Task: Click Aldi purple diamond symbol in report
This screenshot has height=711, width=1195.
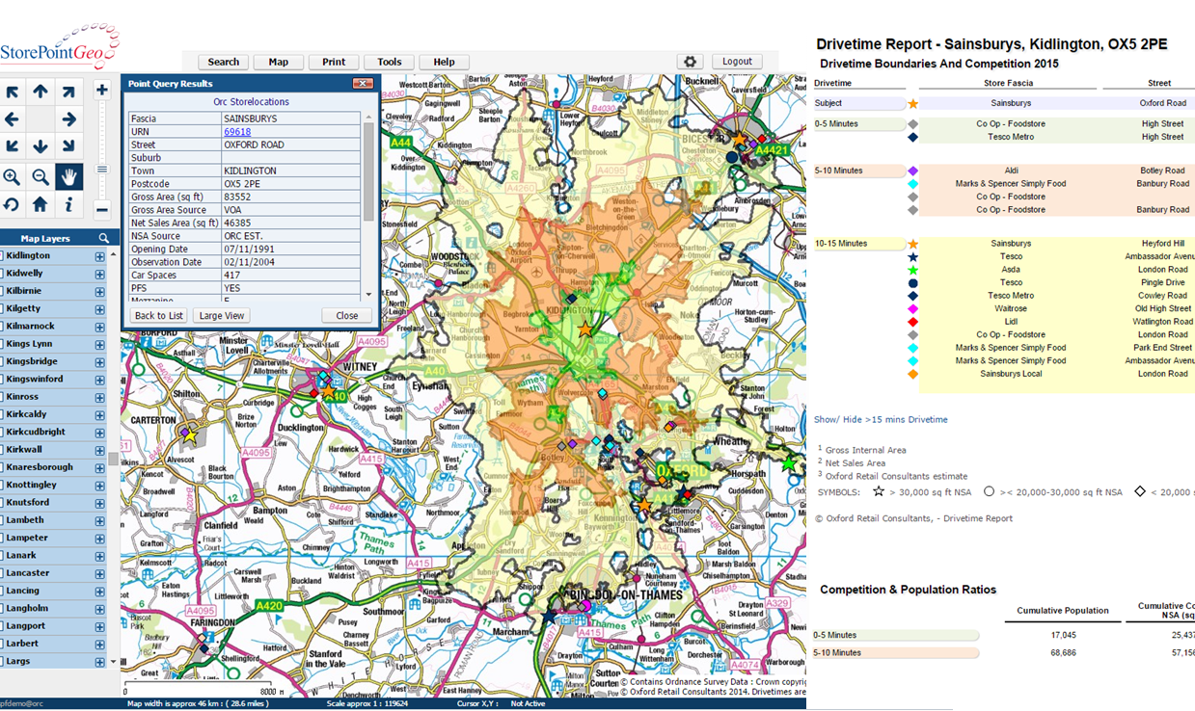Action: 912,171
